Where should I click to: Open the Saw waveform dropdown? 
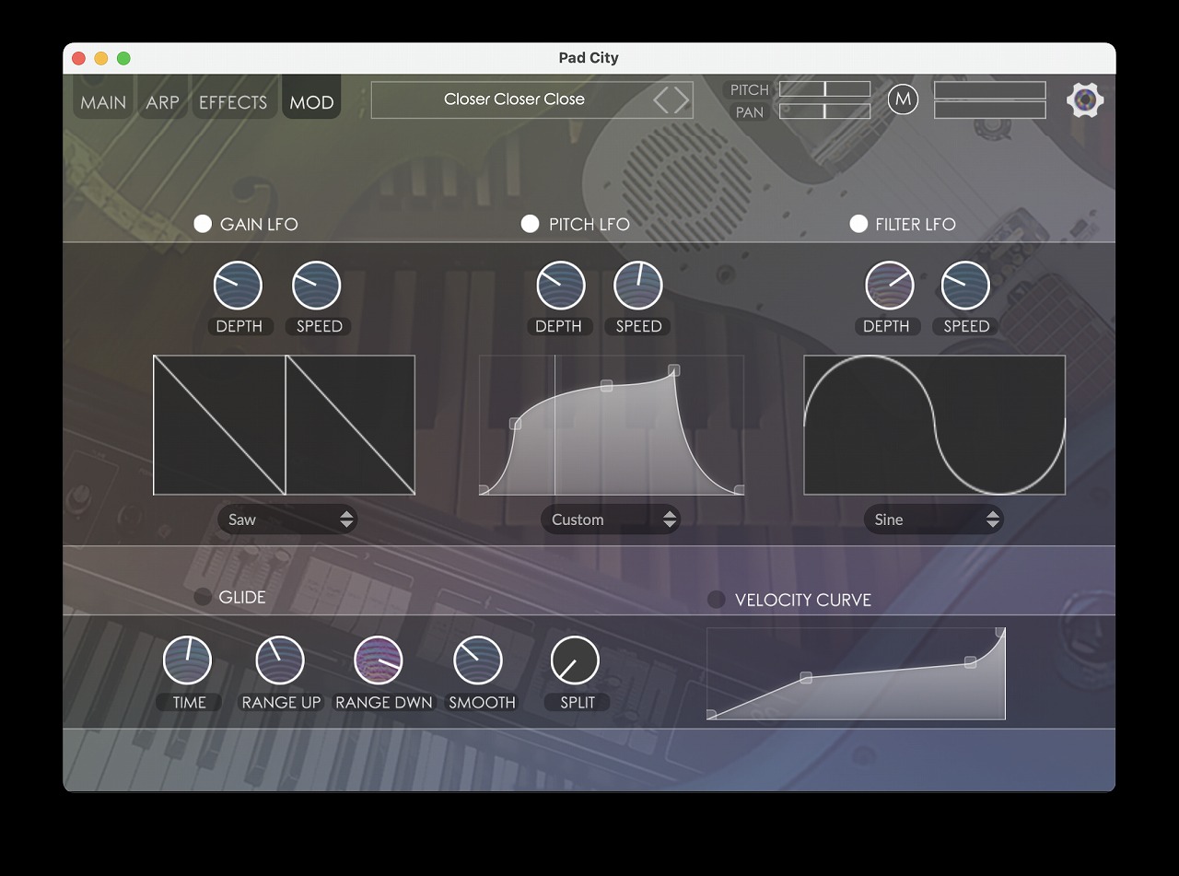(287, 520)
